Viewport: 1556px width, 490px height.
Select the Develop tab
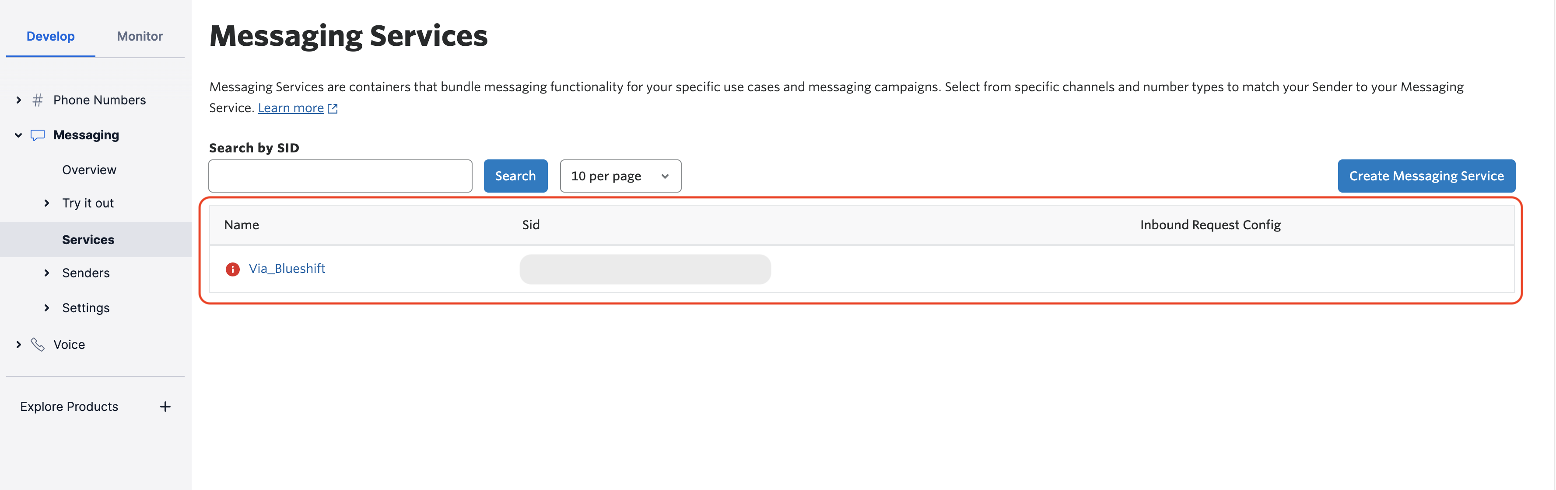pos(51,36)
